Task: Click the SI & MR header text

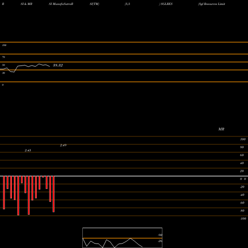Action: [x=26, y=4]
